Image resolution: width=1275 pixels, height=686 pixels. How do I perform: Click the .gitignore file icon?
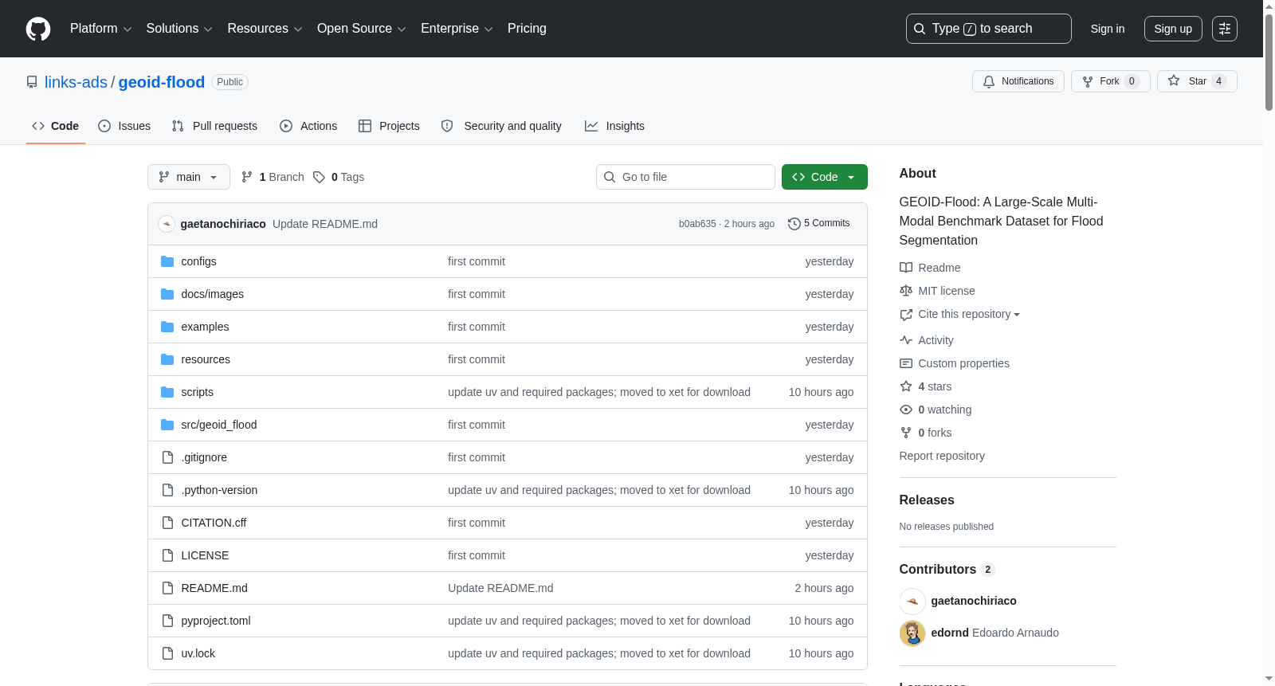(x=167, y=457)
